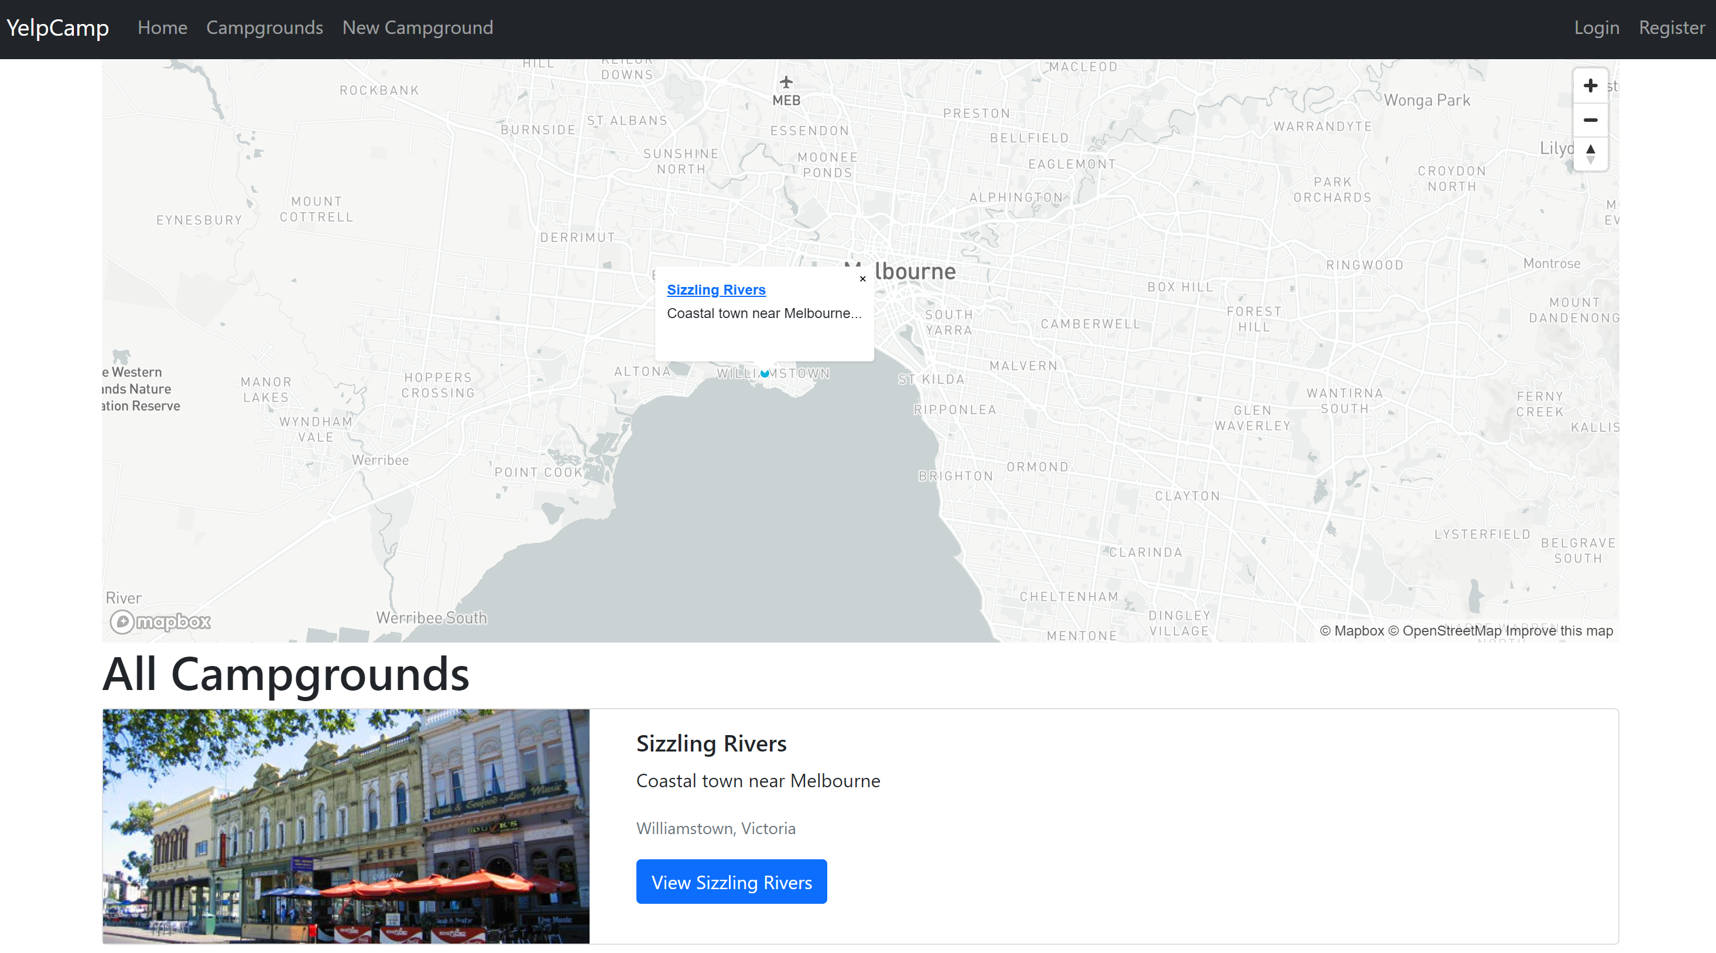Go to the Home nav item
Image resolution: width=1716 pixels, height=953 pixels.
[162, 28]
